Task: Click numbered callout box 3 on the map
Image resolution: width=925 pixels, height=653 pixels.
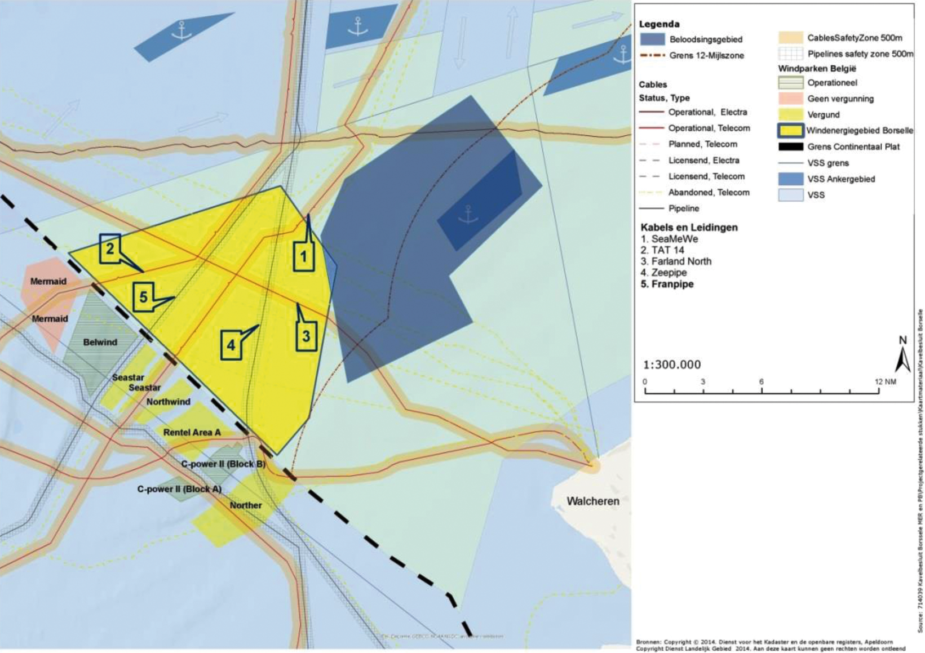Action: (306, 336)
